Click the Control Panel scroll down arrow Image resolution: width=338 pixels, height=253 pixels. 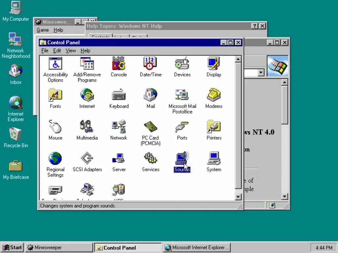(x=238, y=197)
